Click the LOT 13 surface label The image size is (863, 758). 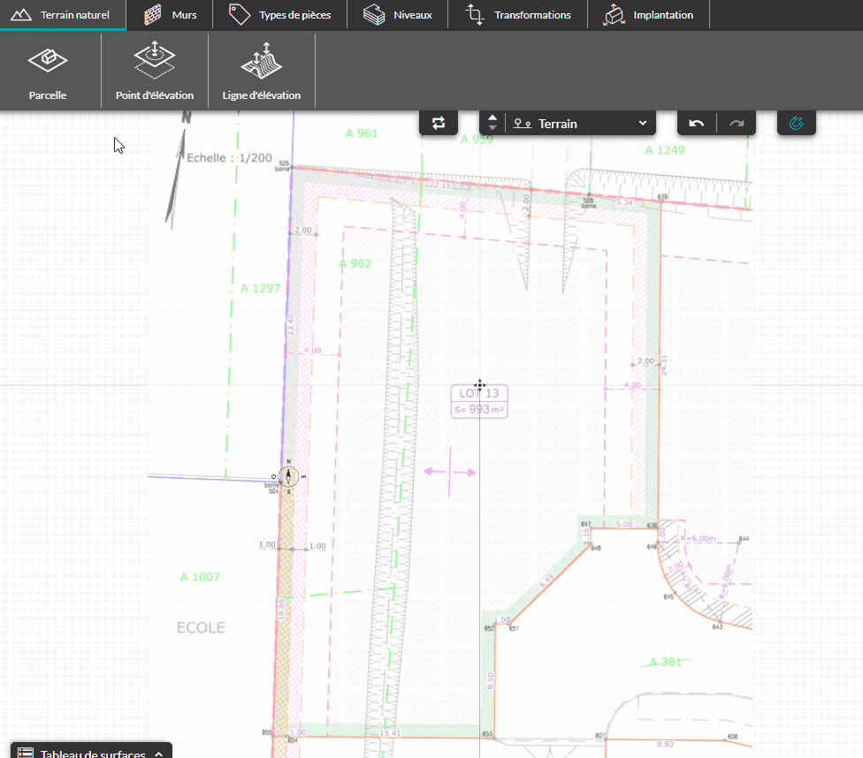(x=480, y=401)
